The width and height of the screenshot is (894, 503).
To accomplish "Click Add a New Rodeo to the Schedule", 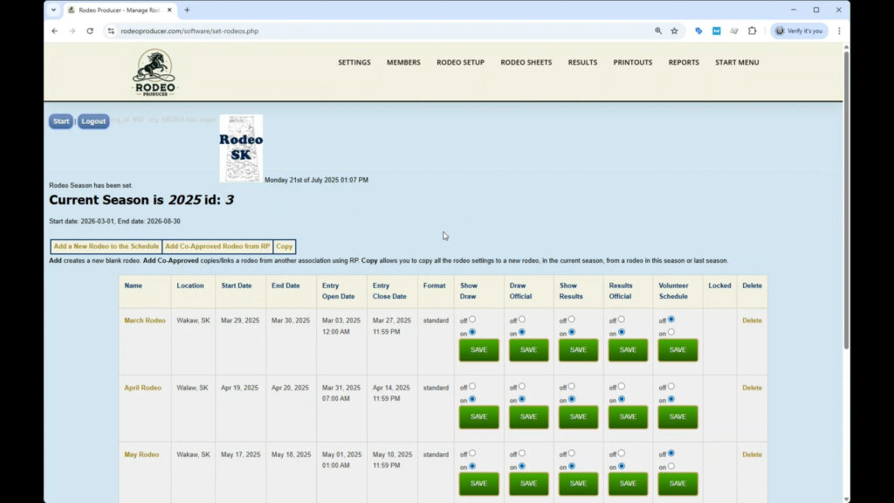I will (x=107, y=246).
